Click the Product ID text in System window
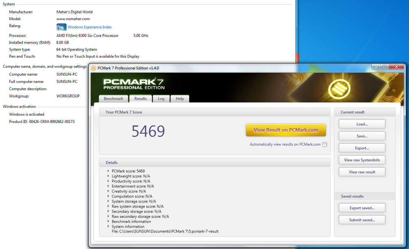Viewport: 409px width, 249px height. click(42, 122)
